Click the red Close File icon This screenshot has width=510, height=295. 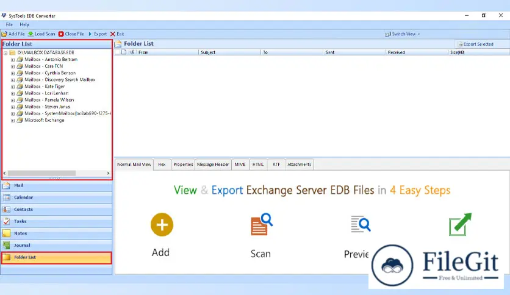click(x=61, y=34)
